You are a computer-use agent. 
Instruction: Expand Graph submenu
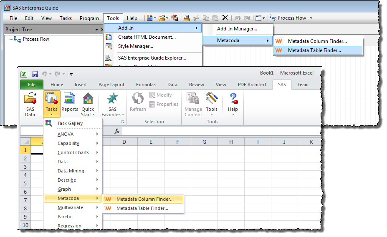[x=73, y=189]
